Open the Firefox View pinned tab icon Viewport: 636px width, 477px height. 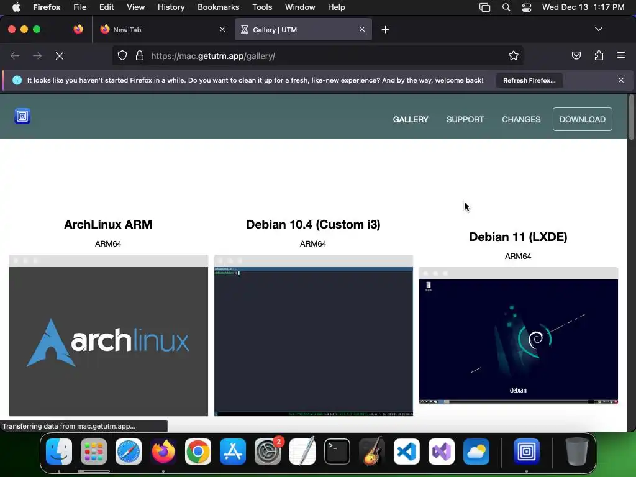78,29
